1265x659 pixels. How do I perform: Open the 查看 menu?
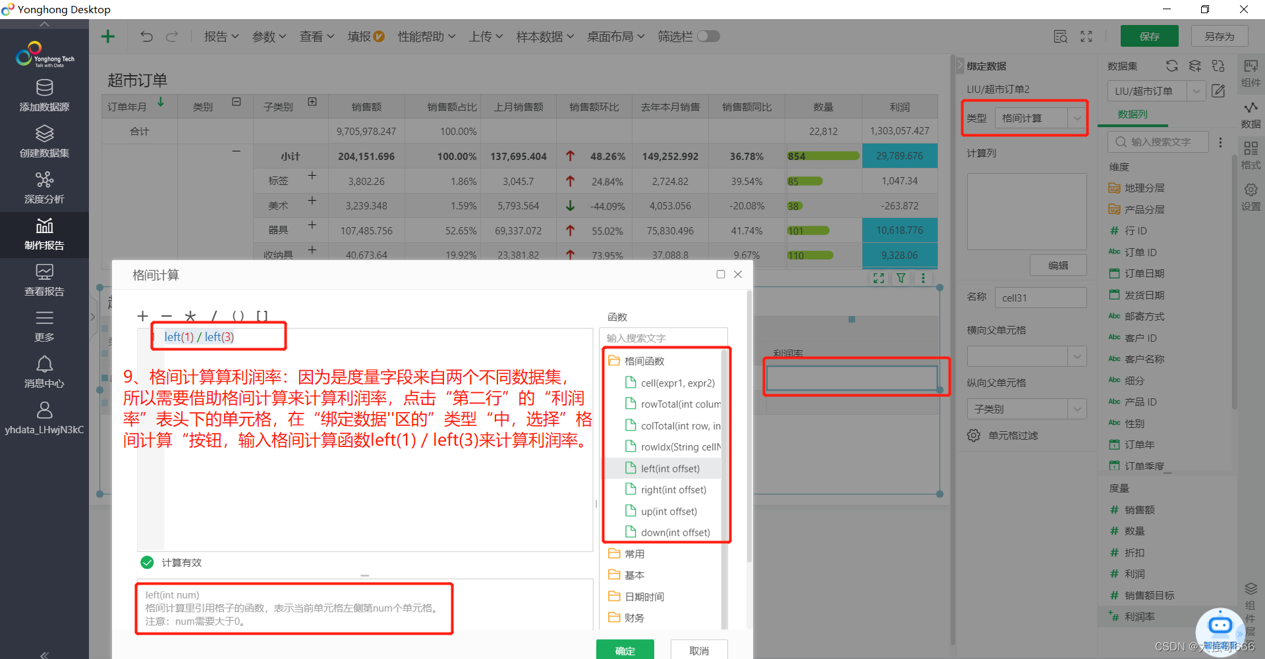317,36
